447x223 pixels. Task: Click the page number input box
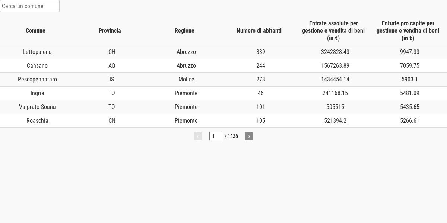tap(216, 136)
